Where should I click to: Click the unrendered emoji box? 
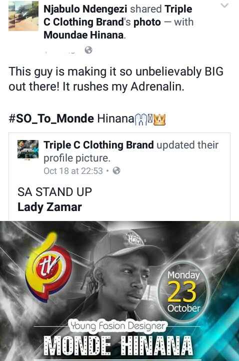point(150,119)
